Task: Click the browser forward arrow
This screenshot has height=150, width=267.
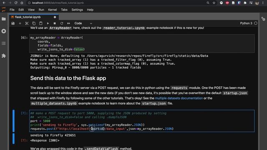Action: coord(10,3)
